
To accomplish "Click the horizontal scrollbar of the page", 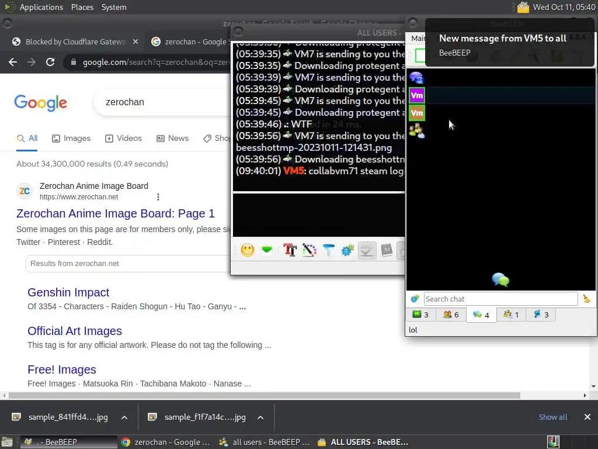I will [265, 396].
